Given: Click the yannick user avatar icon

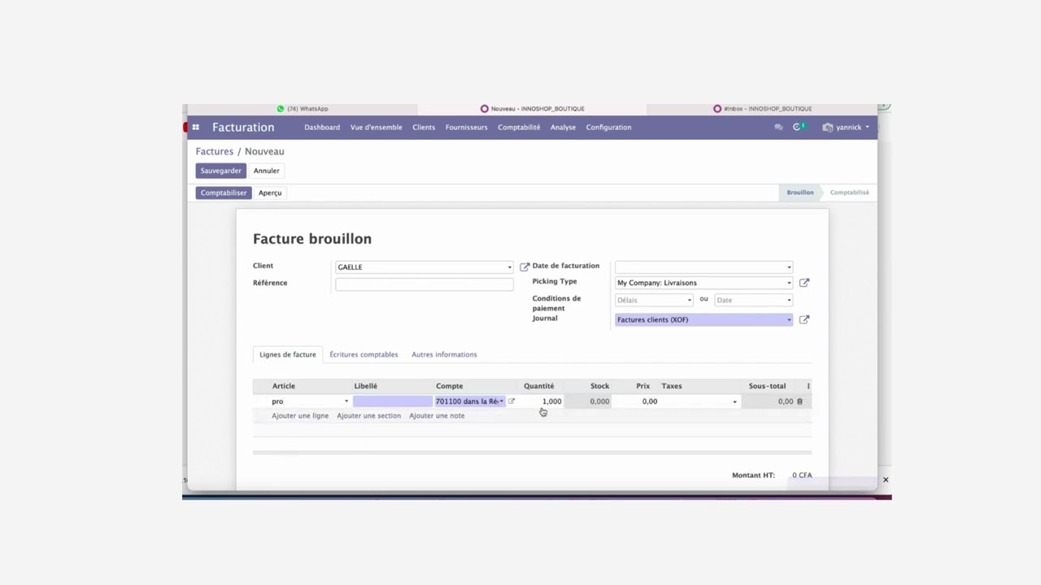Looking at the screenshot, I should click(828, 128).
